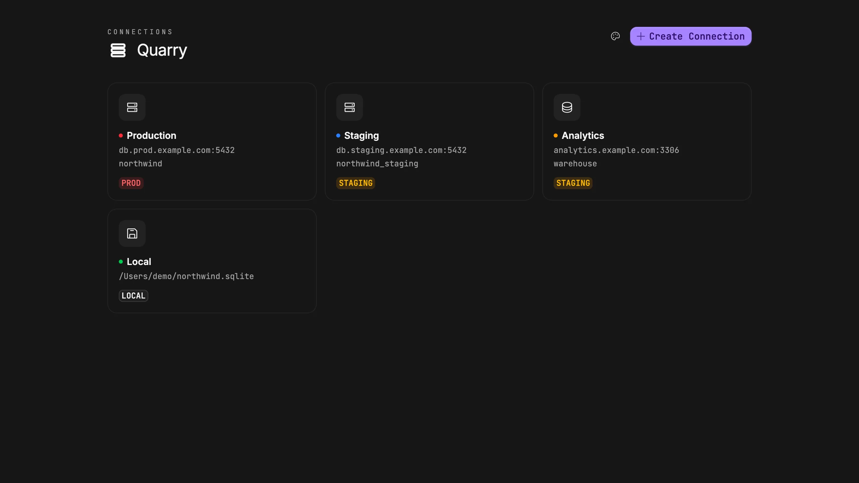Open the Local connection title
Viewport: 859px width, 483px height.
139,262
